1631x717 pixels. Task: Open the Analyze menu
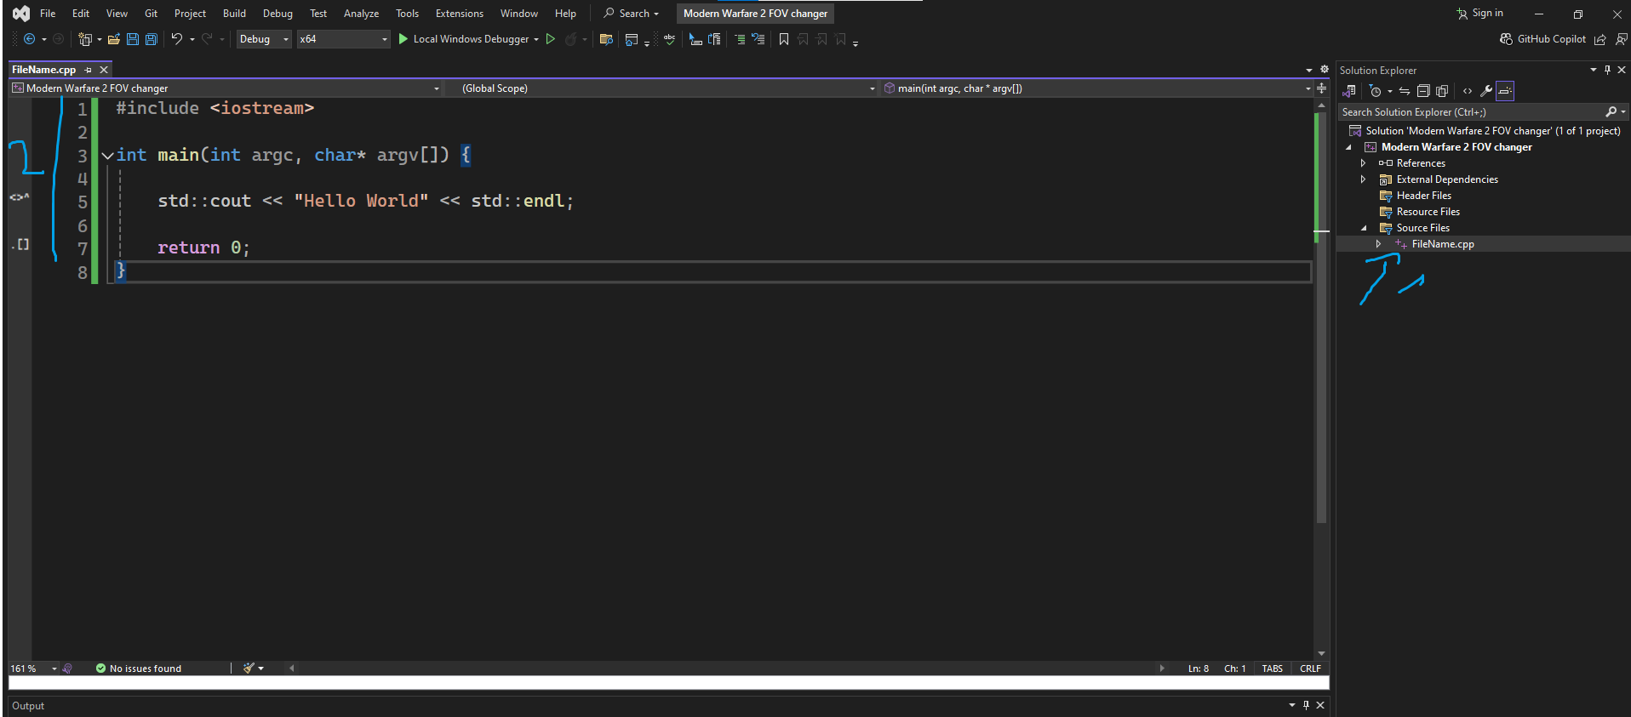coord(361,14)
